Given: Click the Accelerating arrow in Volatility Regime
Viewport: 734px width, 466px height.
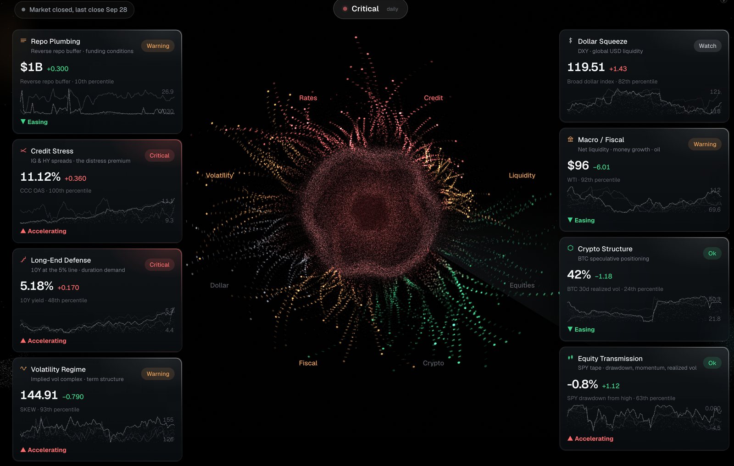Looking at the screenshot, I should 23,449.
